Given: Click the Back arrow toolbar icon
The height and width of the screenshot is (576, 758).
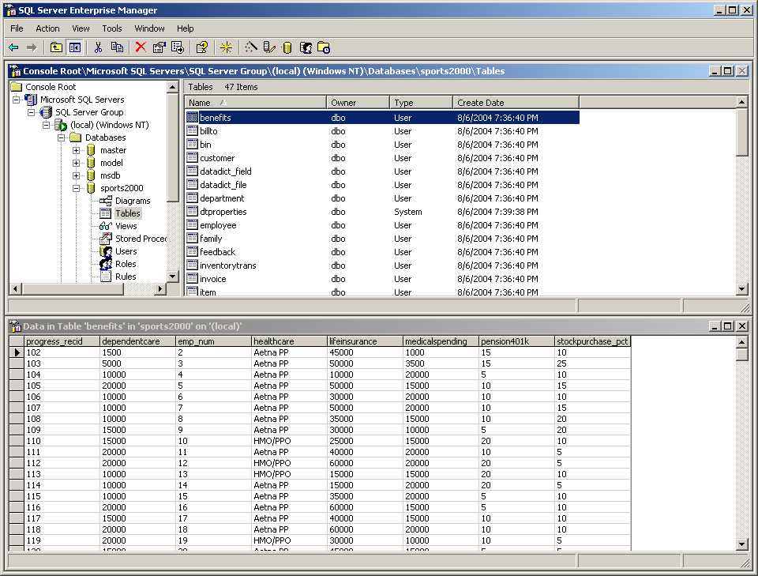Looking at the screenshot, I should point(13,47).
